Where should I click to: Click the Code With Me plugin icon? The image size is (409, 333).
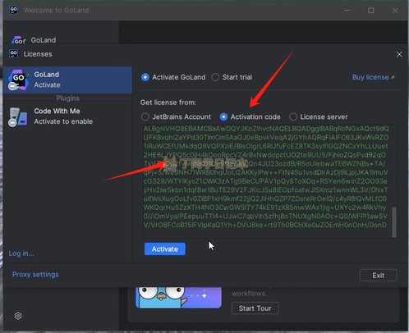(x=18, y=117)
